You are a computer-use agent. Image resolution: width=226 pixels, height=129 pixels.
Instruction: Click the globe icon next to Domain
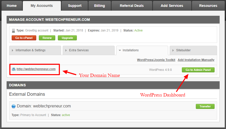point(13,106)
